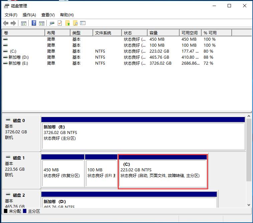Click the 88 % free value
Screen dimensions: 253x223
pyautogui.click(x=208, y=57)
